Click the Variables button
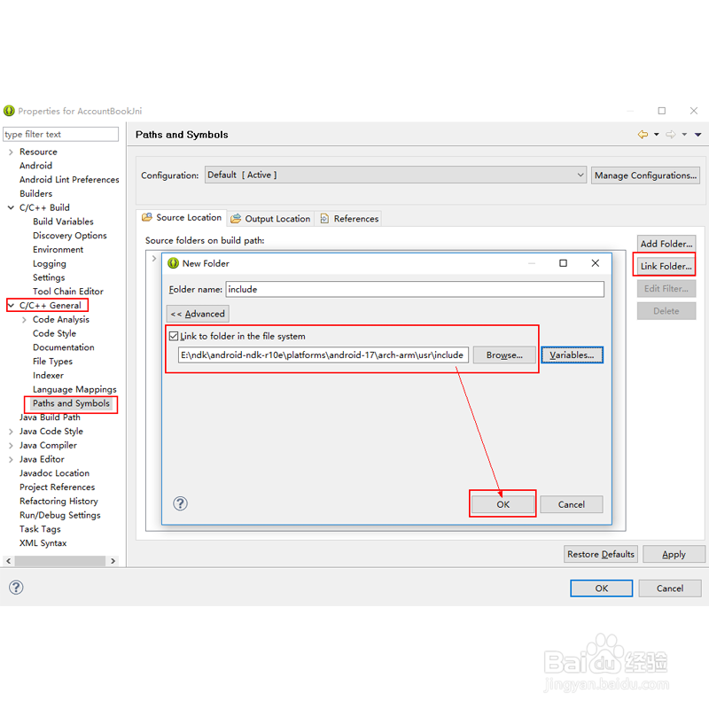 (x=572, y=355)
